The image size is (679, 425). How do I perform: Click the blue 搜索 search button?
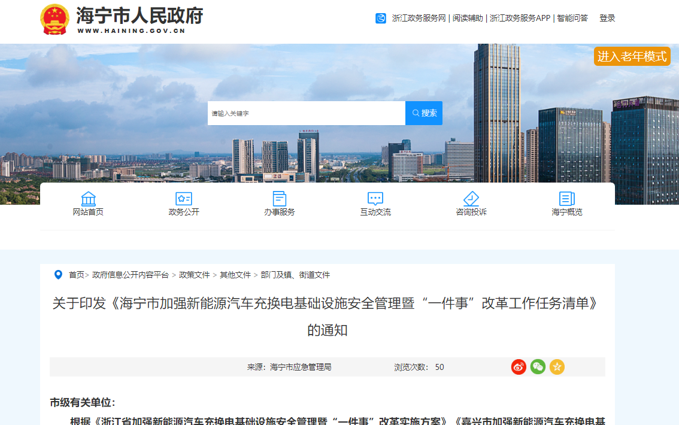(424, 113)
